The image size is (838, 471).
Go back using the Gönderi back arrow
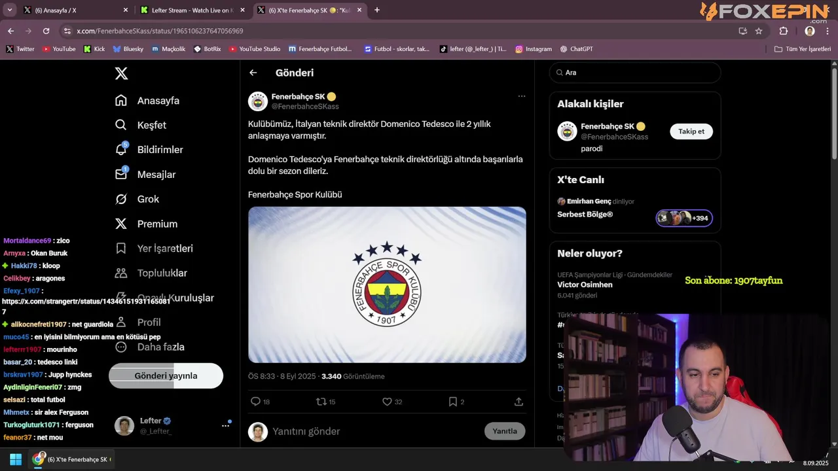tap(253, 73)
